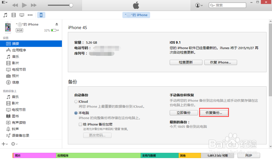Open the gear settings dropdown at sidebar bottom
Viewport: 272px width, 162px height.
pyautogui.click(x=14, y=144)
